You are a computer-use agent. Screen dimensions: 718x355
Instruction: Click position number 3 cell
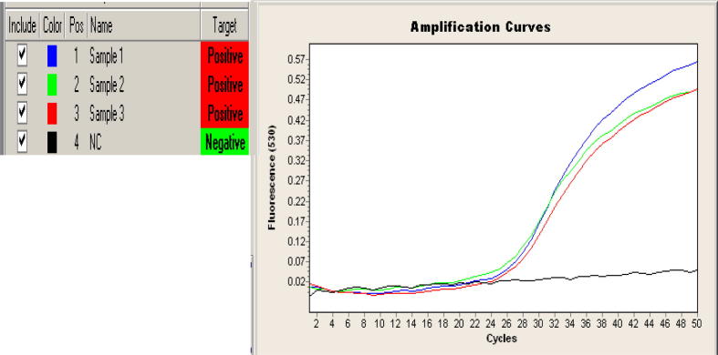(x=77, y=113)
